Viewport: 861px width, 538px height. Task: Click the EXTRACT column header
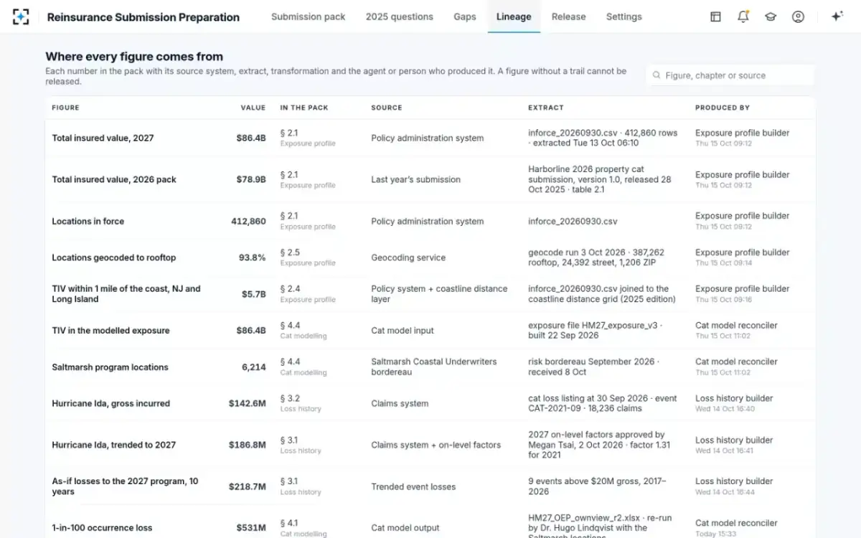545,108
